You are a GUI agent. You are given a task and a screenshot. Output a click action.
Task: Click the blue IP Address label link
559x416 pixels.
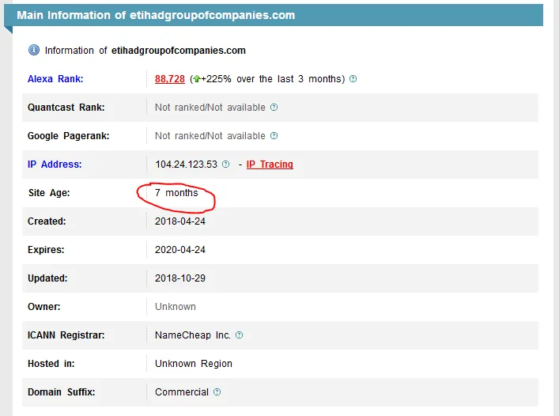pyautogui.click(x=55, y=165)
